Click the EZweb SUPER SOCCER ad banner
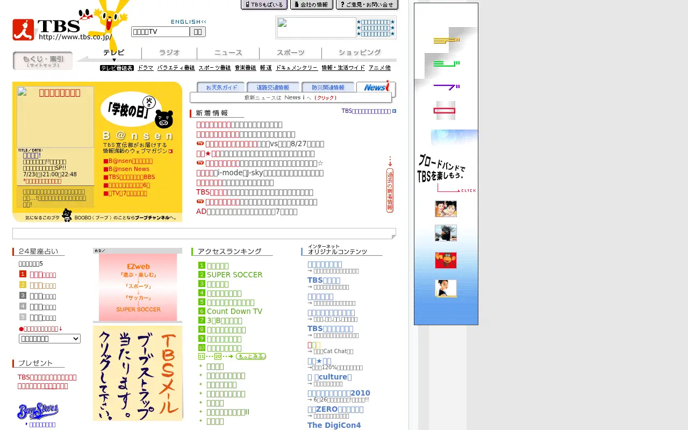688x430 pixels. 138,287
